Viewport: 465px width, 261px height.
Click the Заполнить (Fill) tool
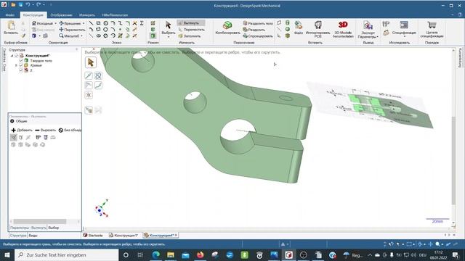(x=189, y=36)
